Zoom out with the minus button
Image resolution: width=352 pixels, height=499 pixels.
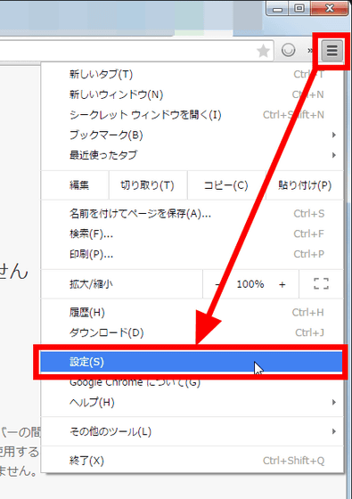(x=217, y=284)
